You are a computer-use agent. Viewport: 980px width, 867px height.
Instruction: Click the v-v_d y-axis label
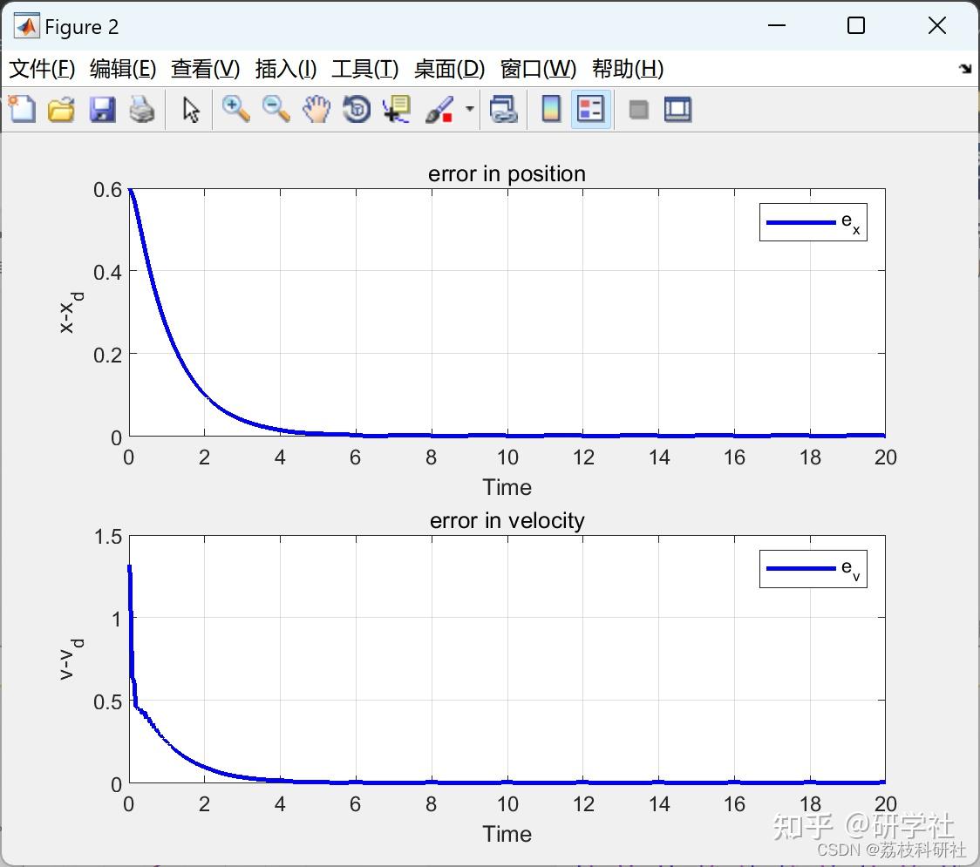point(71,659)
